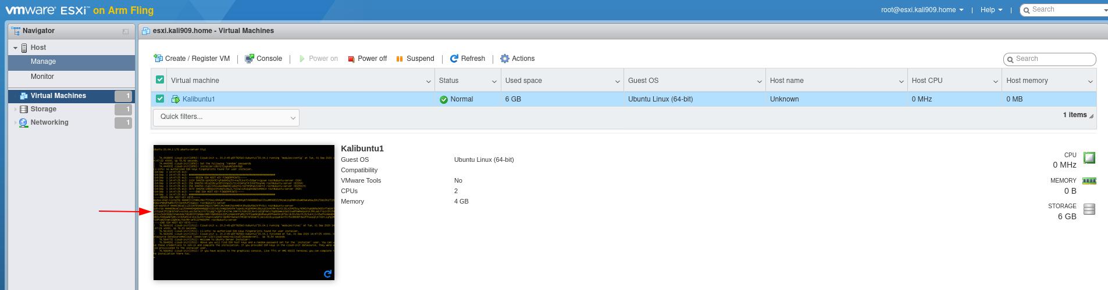Click the Virtual Machines count badge
This screenshot has width=1108, height=290.
tap(123, 96)
